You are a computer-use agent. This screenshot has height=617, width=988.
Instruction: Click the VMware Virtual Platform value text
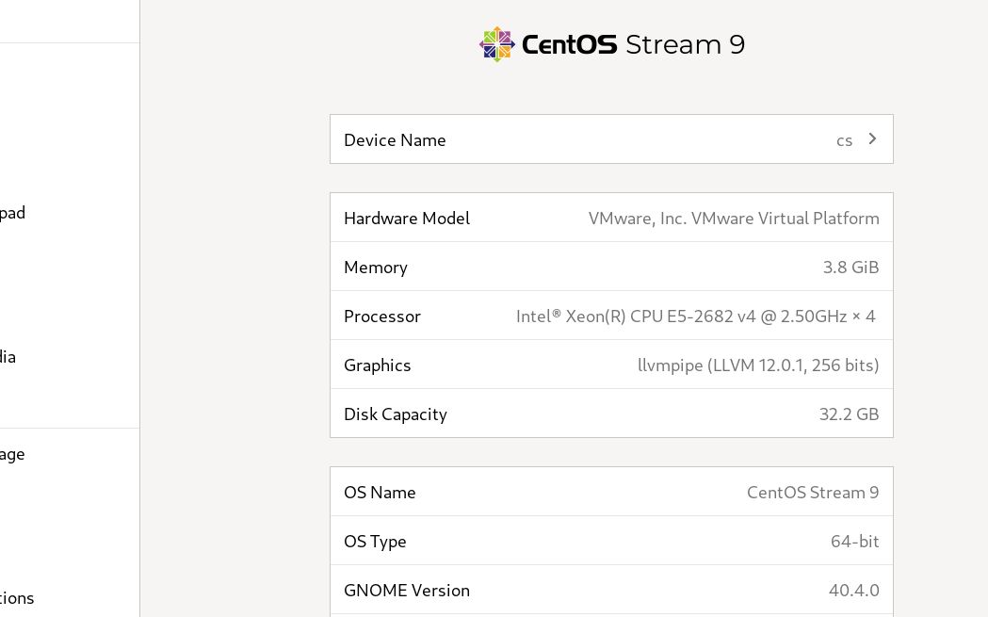click(734, 218)
